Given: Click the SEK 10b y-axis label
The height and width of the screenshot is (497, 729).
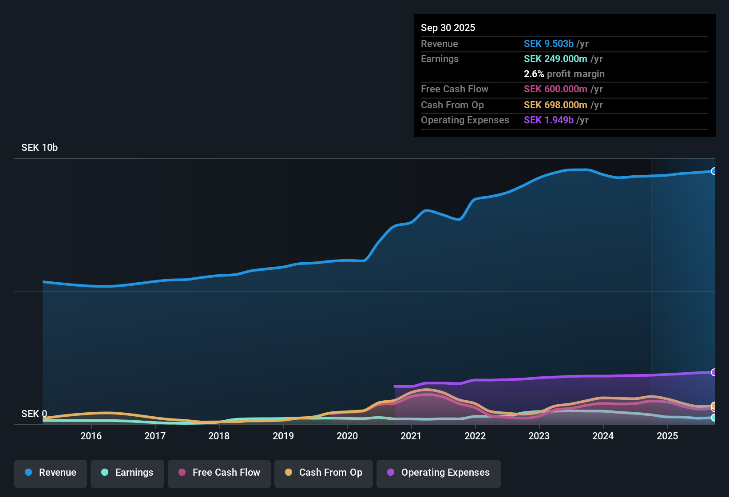Looking at the screenshot, I should (40, 148).
